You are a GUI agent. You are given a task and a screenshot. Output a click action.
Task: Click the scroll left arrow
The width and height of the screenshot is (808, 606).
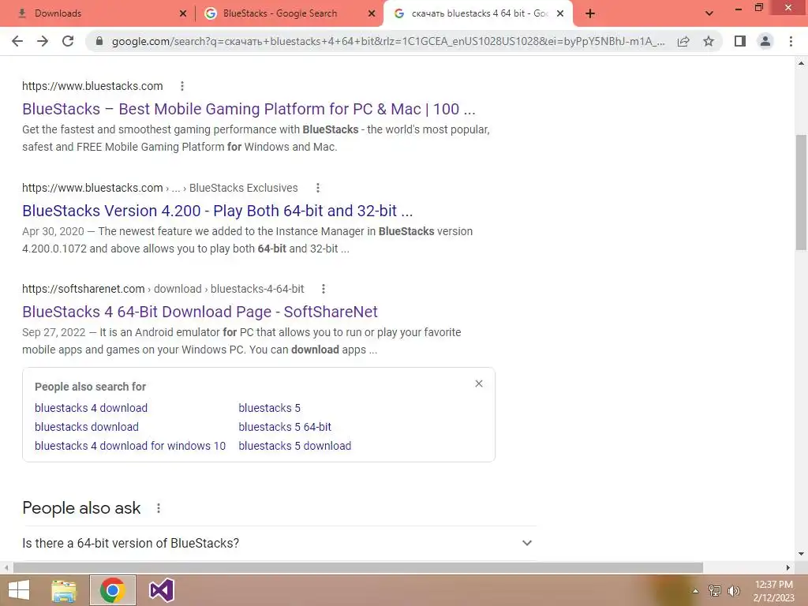(x=6, y=567)
